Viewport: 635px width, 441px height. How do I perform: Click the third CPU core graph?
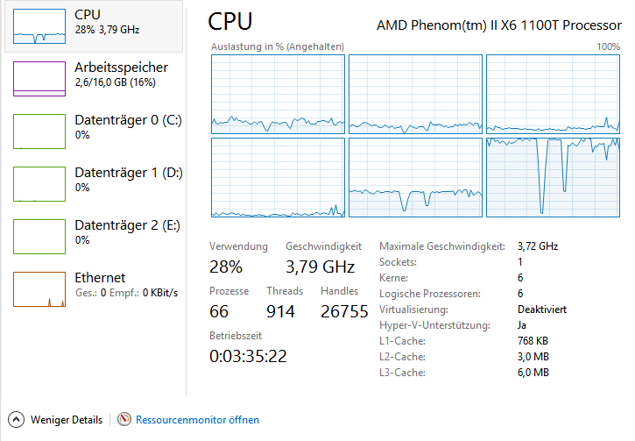553,94
